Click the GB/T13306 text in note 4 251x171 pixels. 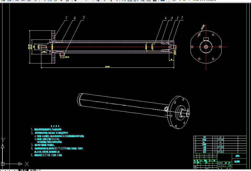pos(60,148)
